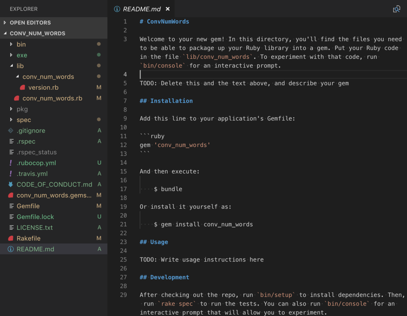
Task: Open the .rspec_status file
Action: coord(37,152)
